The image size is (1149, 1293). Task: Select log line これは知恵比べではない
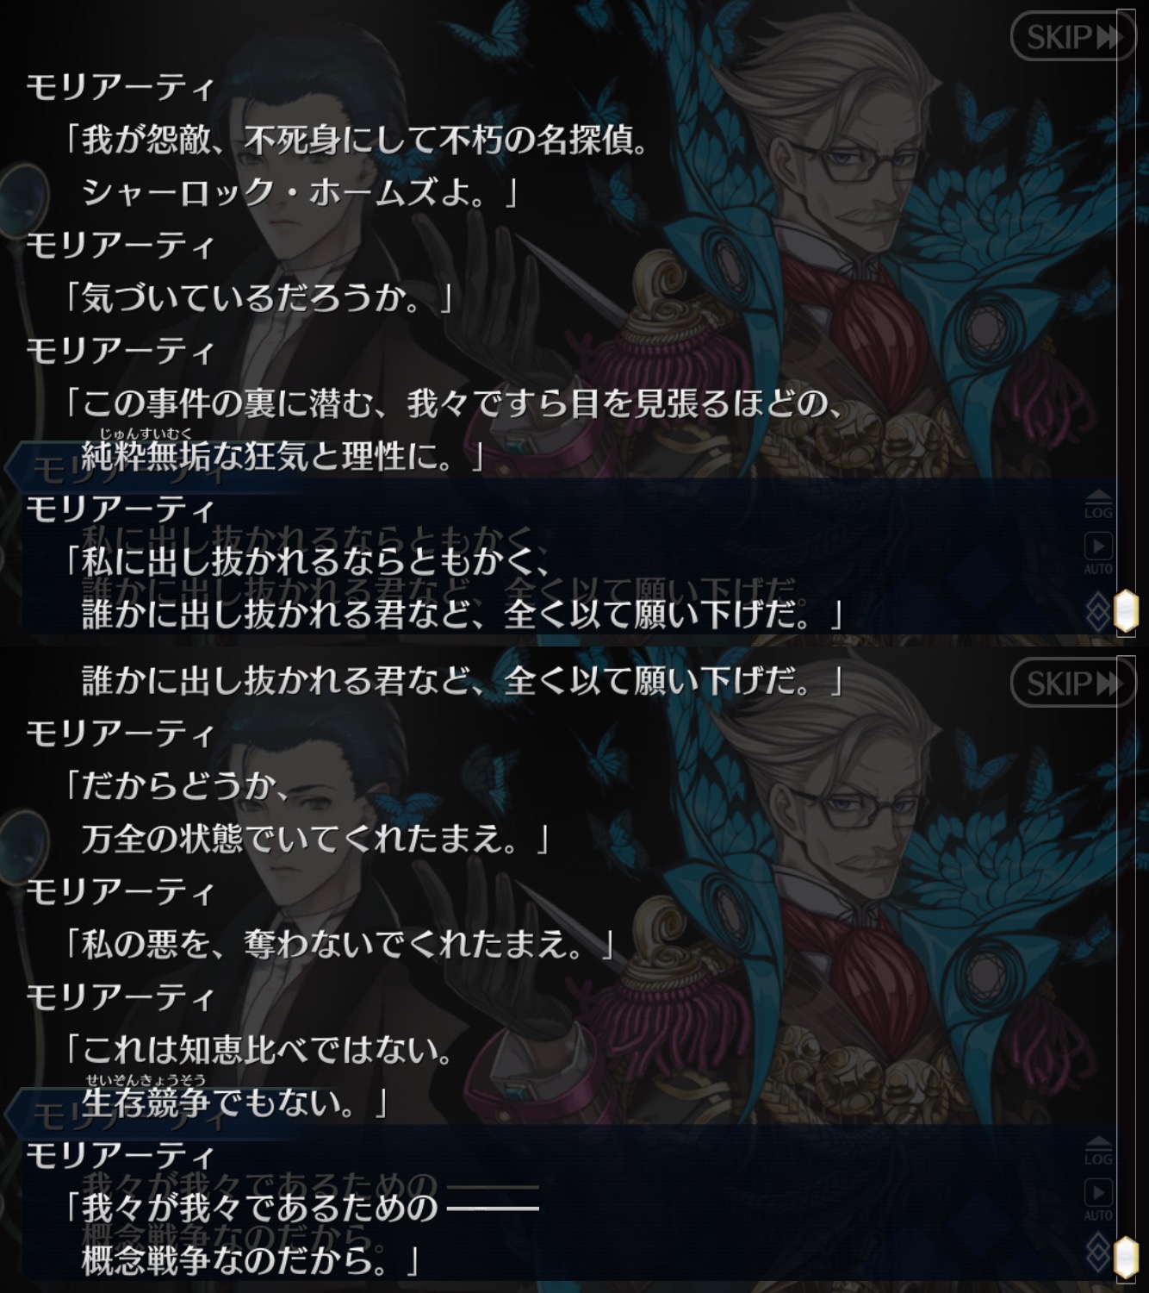[260, 1049]
